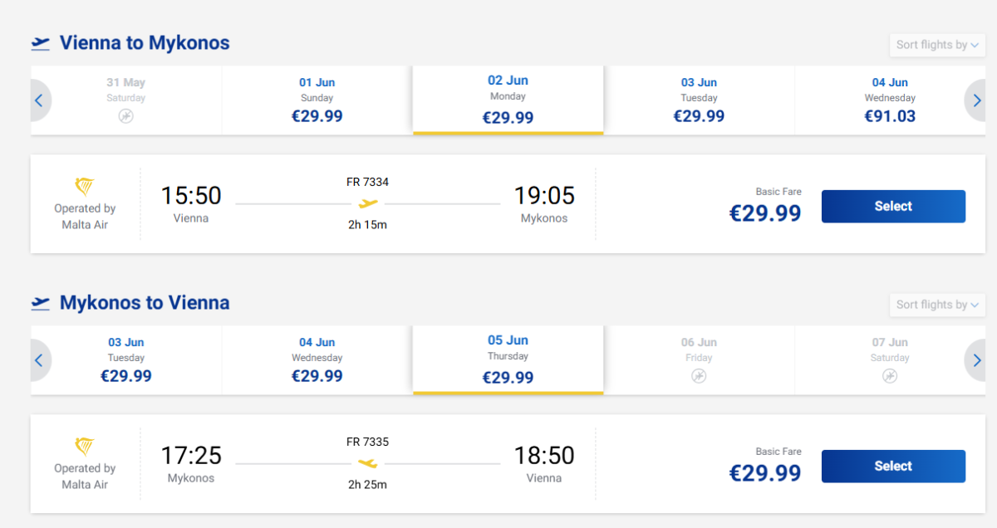The width and height of the screenshot is (997, 528).
Task: Click the no-flight icon under 31 May
Action: click(125, 117)
